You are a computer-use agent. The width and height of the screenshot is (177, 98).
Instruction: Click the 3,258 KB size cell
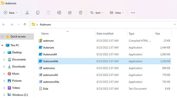tap(165, 61)
